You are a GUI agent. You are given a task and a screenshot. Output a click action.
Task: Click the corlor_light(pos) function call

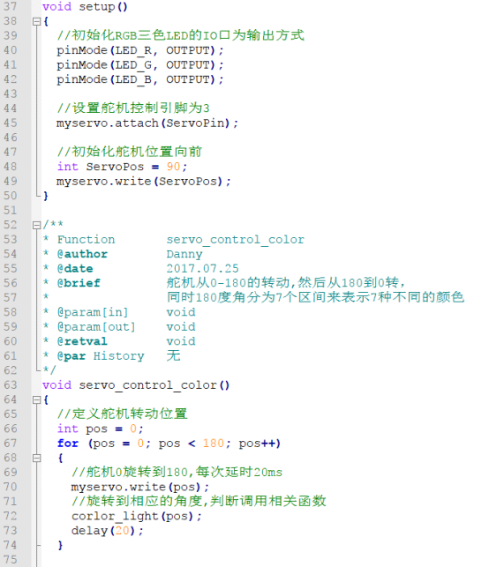137,517
